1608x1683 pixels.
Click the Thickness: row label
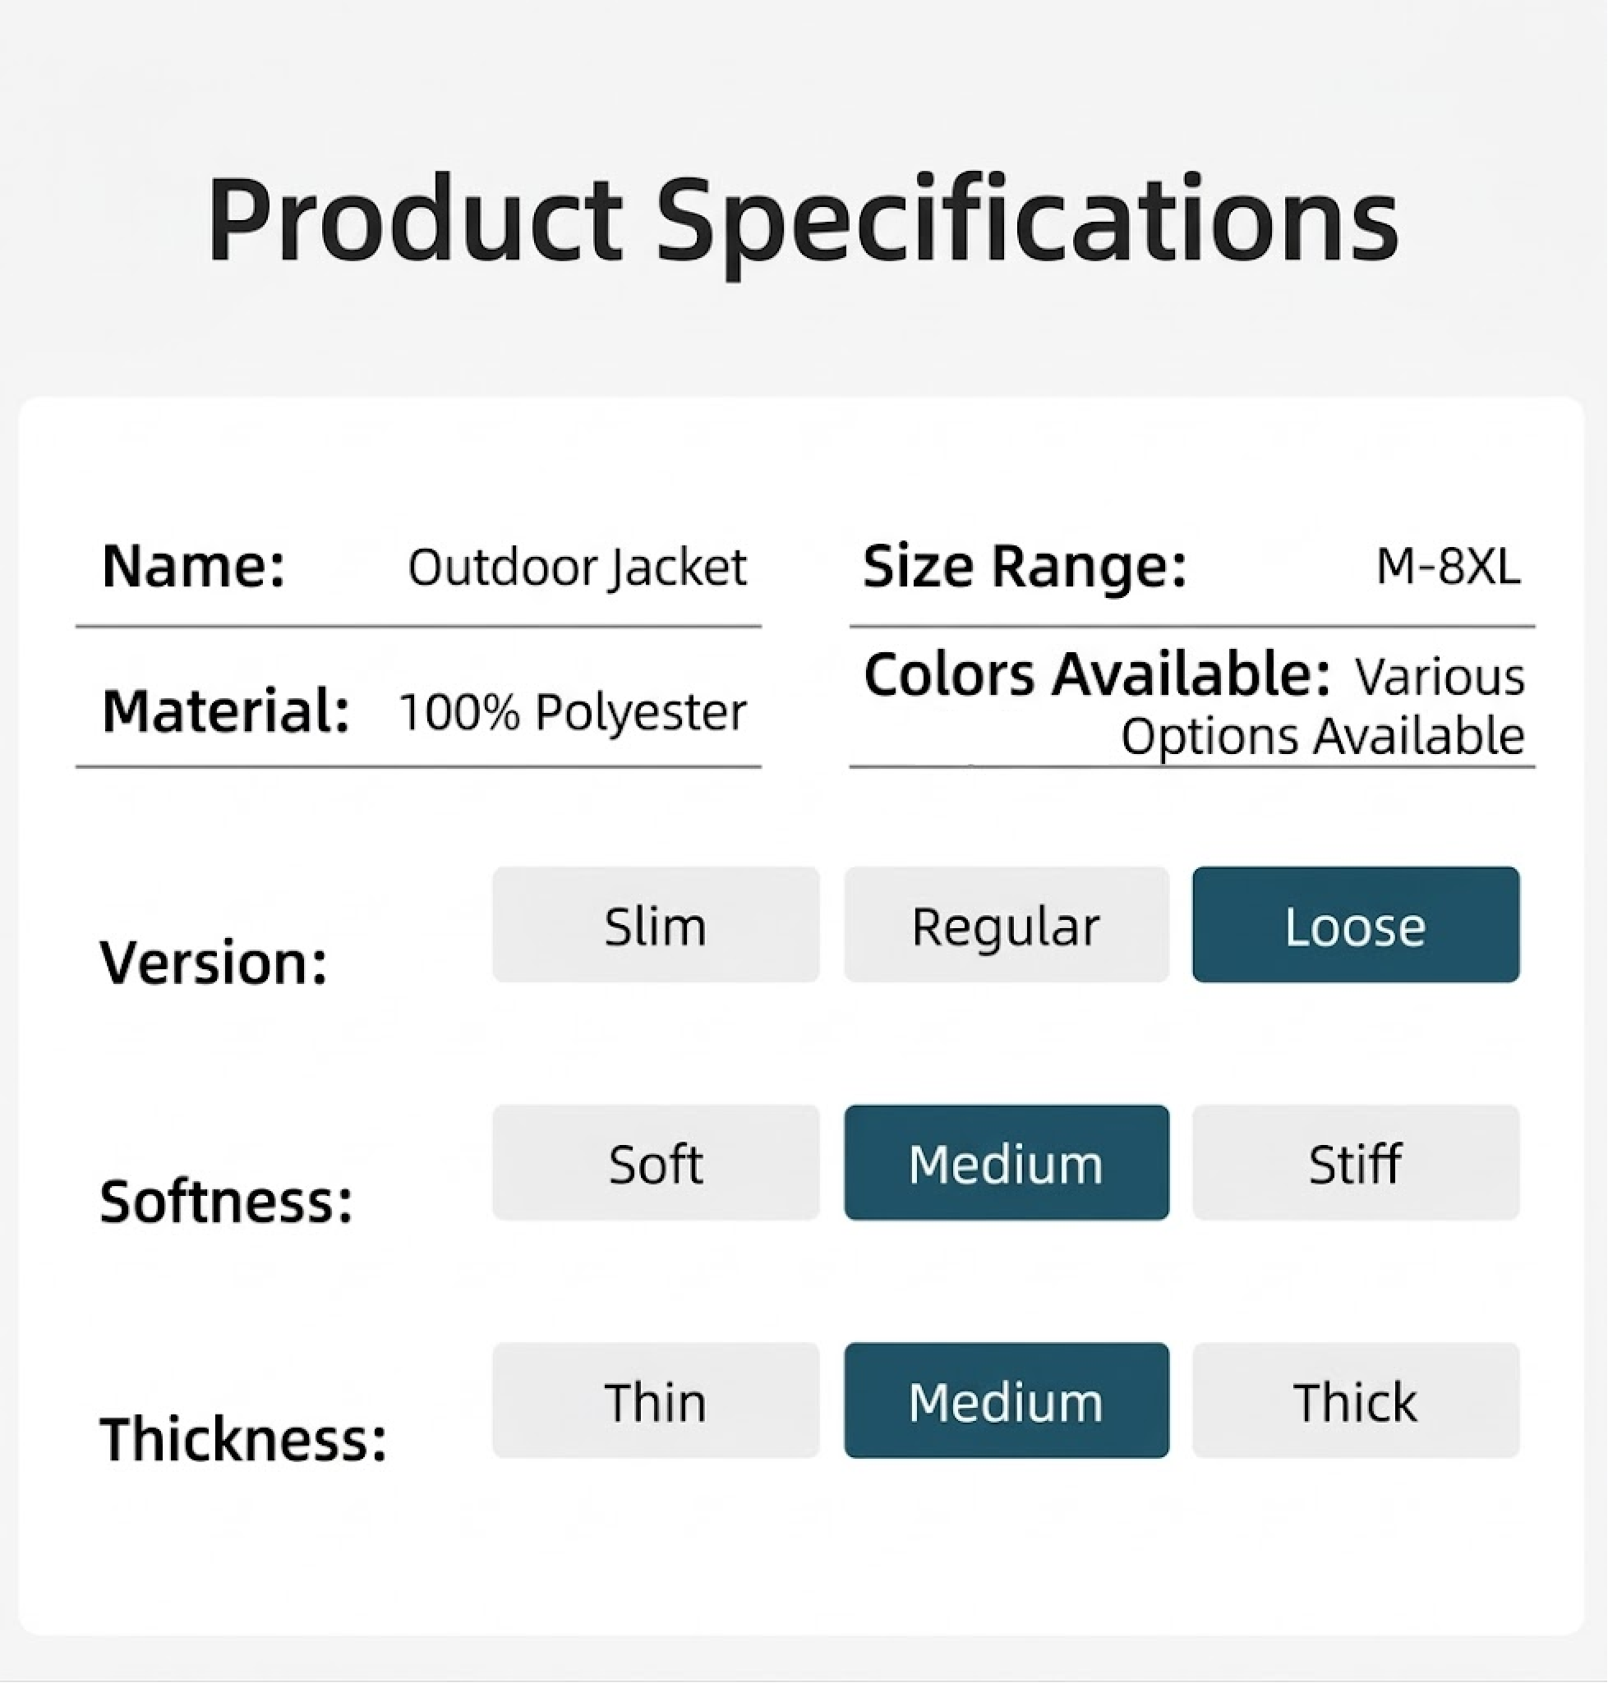click(x=243, y=1438)
